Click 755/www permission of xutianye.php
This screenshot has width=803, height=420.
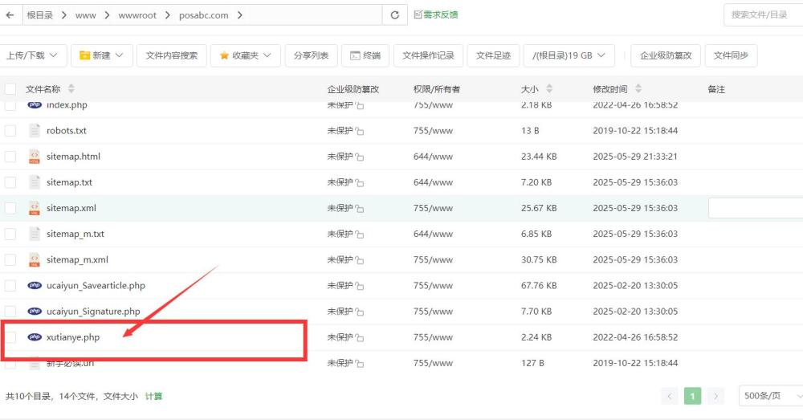click(x=433, y=337)
